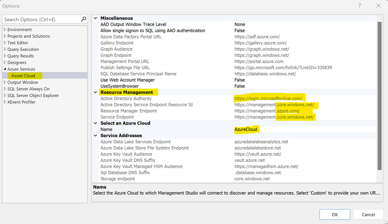Image resolution: width=388 pixels, height=224 pixels.
Task: Select Output Window tree item
Action: point(23,82)
